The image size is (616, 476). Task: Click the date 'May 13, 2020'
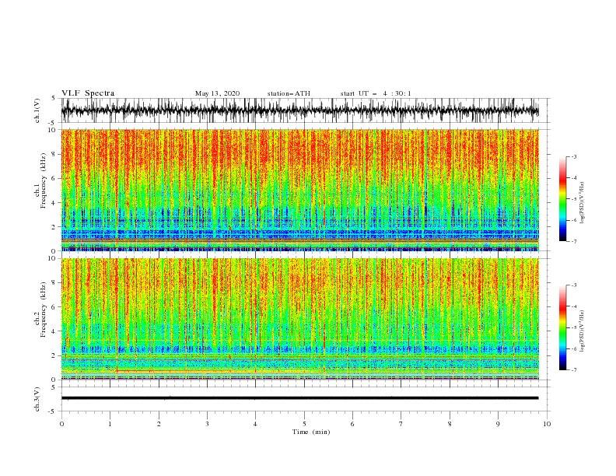(217, 93)
